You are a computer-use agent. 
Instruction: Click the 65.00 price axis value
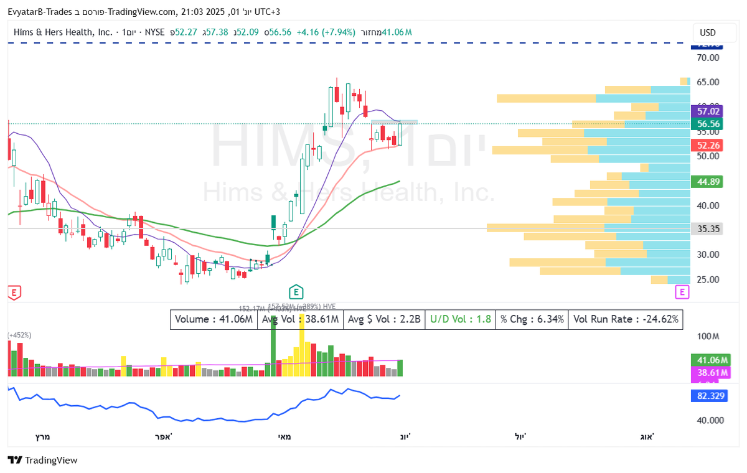coord(708,82)
